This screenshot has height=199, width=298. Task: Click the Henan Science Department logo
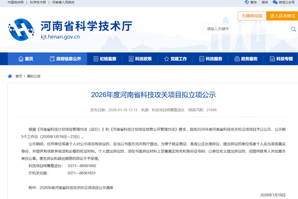21,29
